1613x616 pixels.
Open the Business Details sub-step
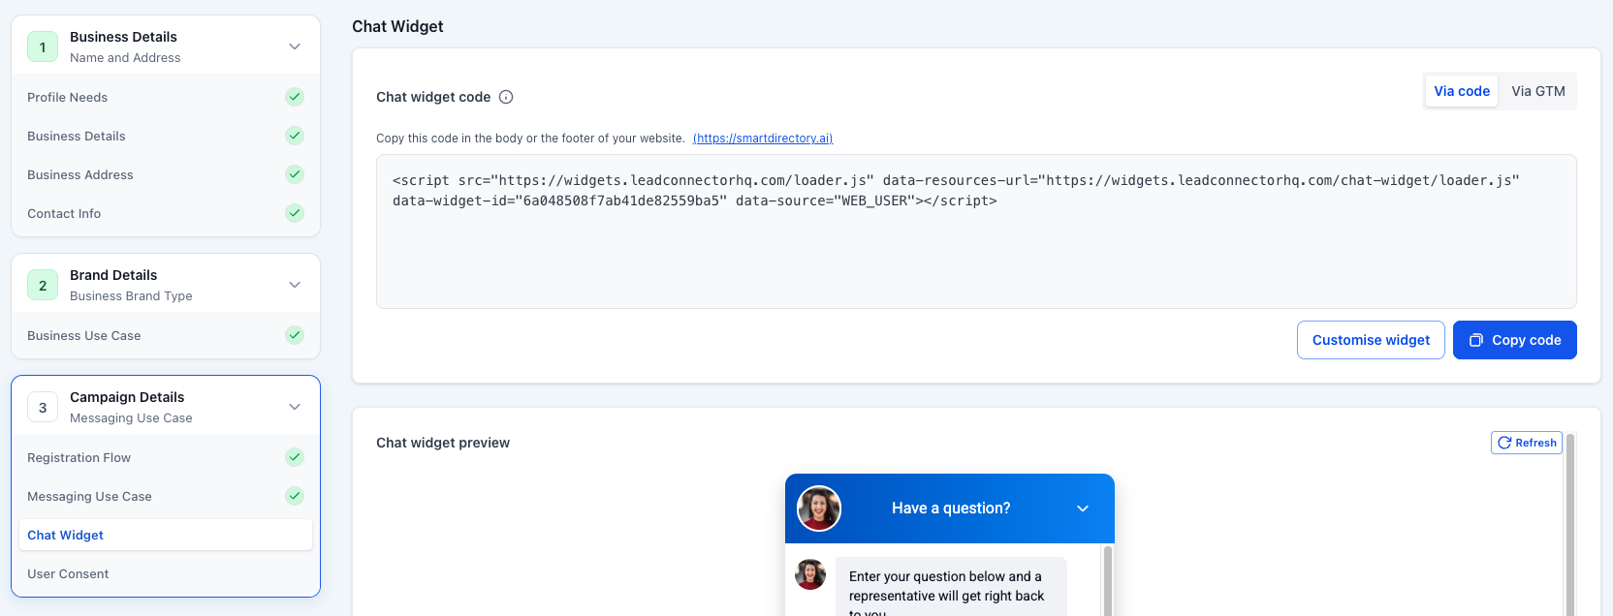[x=166, y=136]
